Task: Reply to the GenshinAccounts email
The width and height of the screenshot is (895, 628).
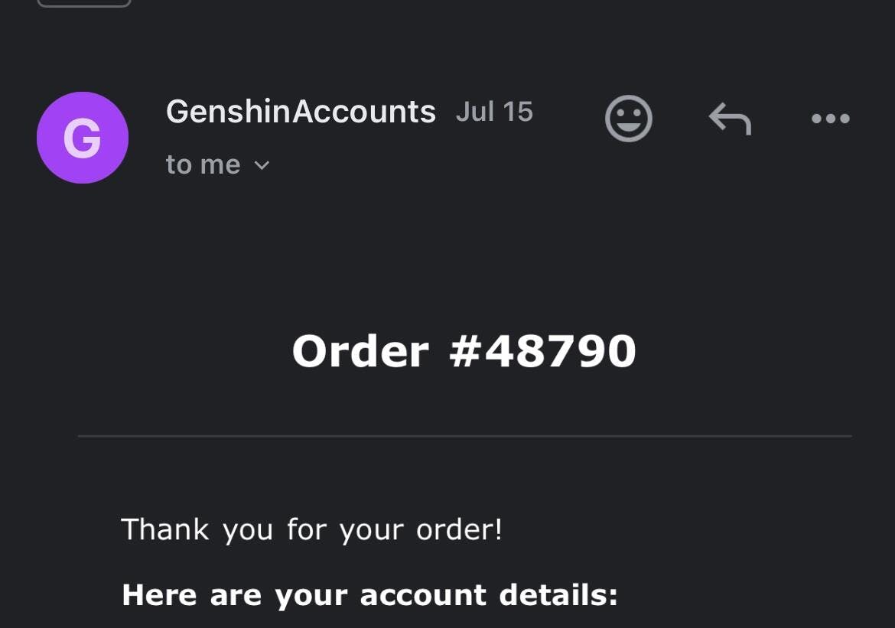Action: [730, 119]
